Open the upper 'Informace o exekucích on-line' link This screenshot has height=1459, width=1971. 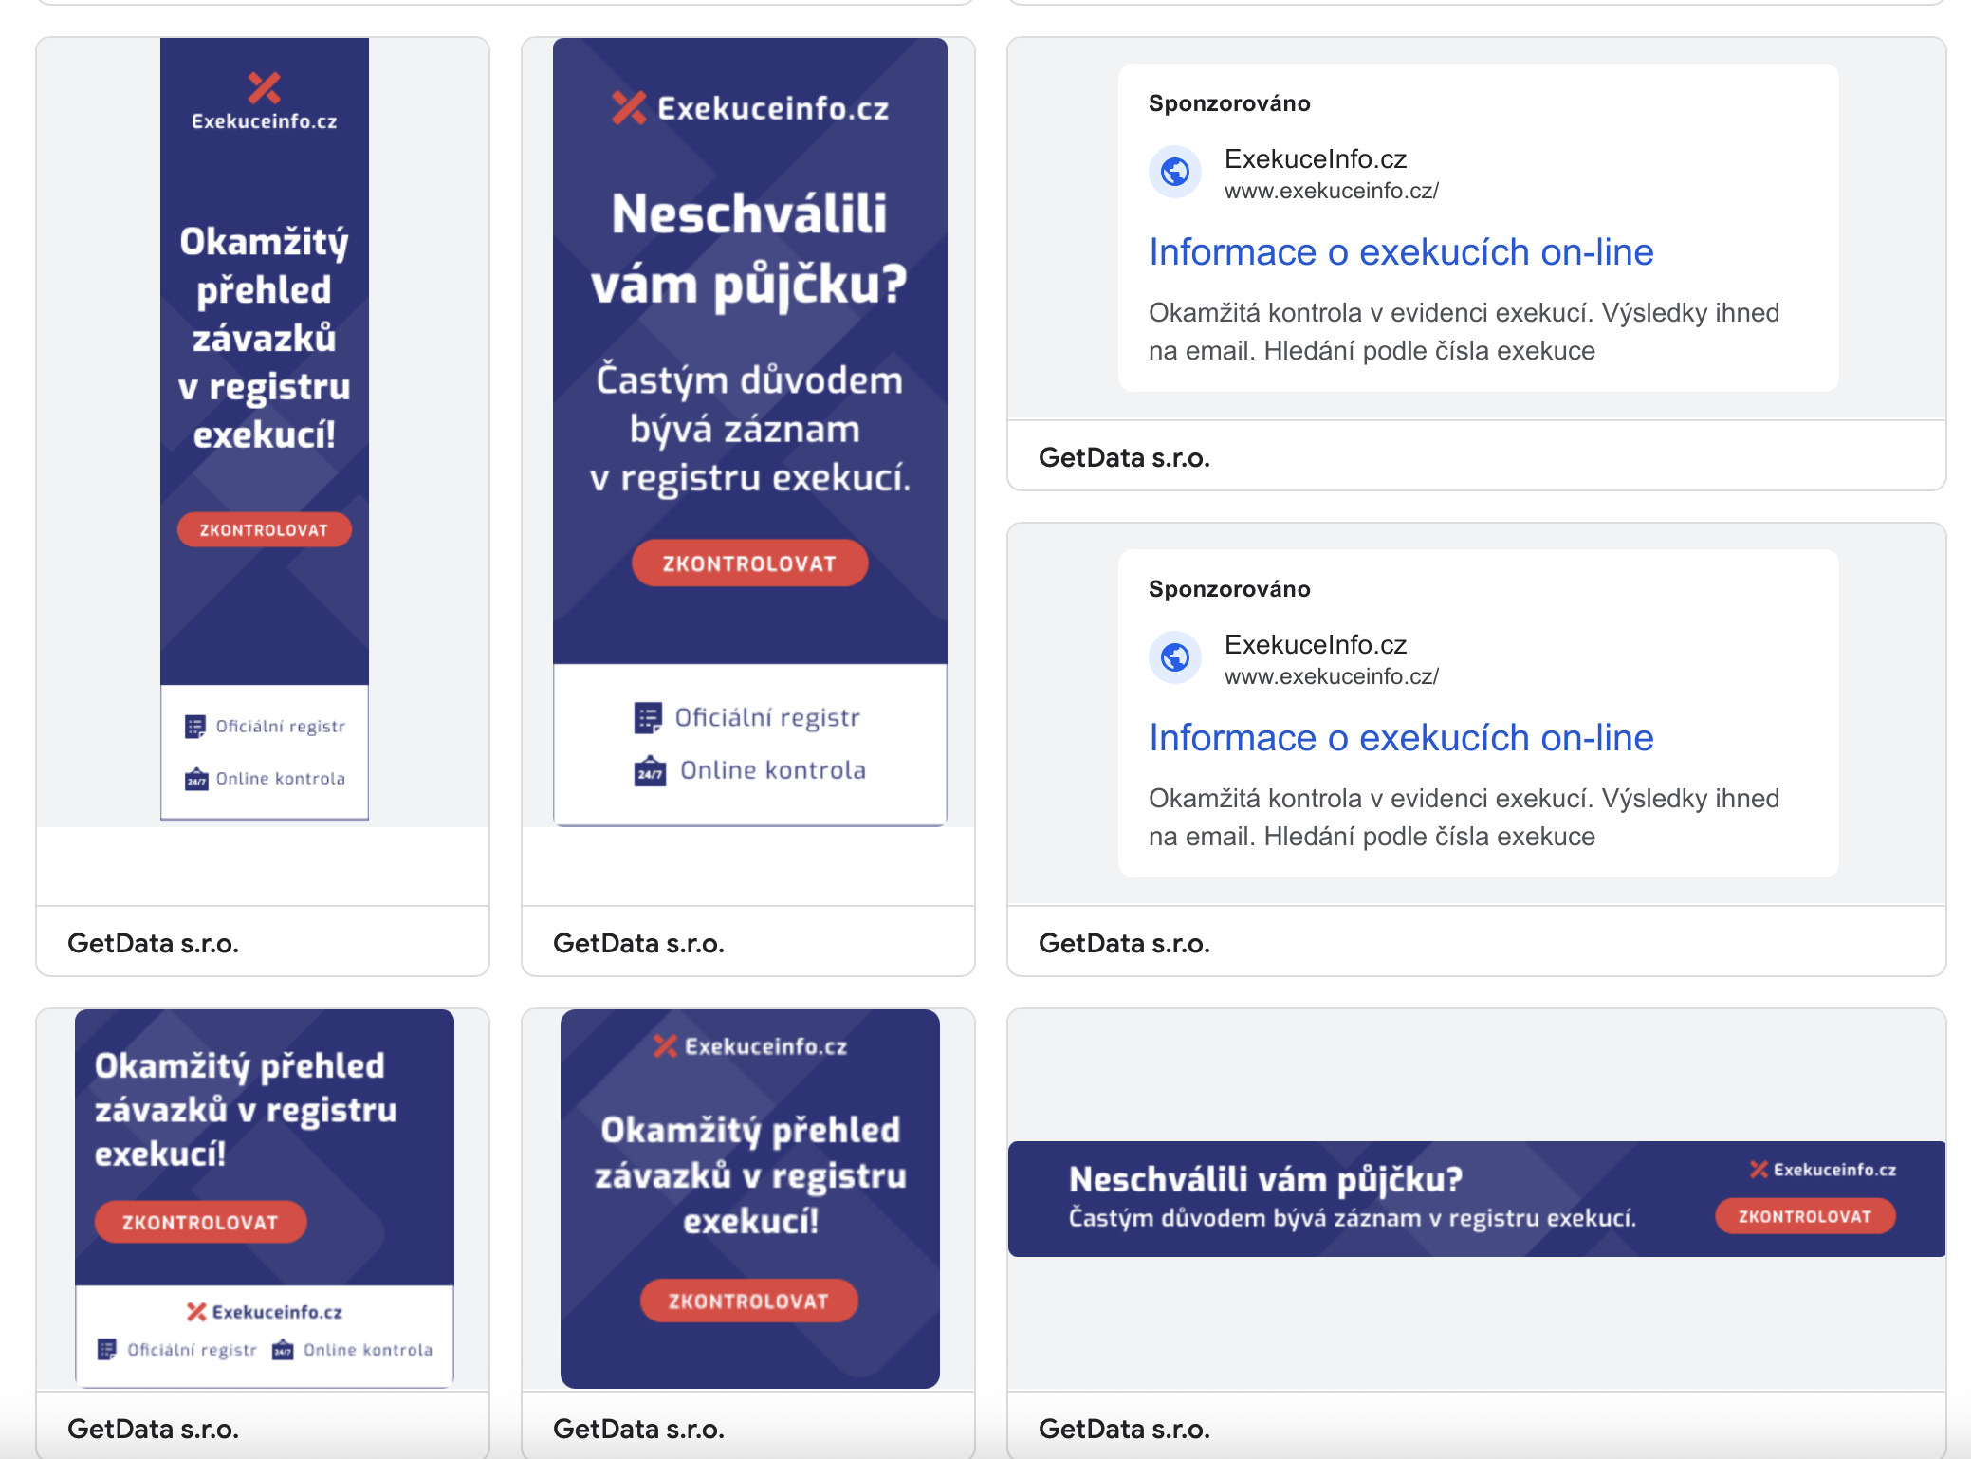1401,252
